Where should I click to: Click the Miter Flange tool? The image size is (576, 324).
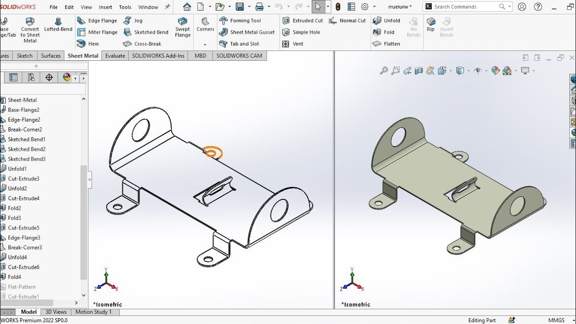pyautogui.click(x=97, y=32)
